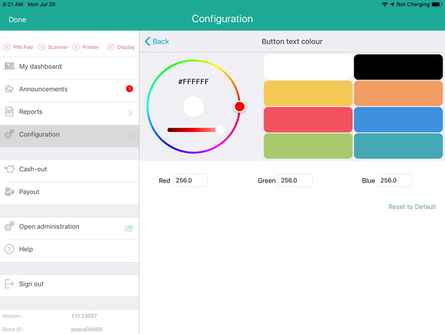The image size is (445, 334).
Task: Tap the Scanner status label
Action: (58, 47)
